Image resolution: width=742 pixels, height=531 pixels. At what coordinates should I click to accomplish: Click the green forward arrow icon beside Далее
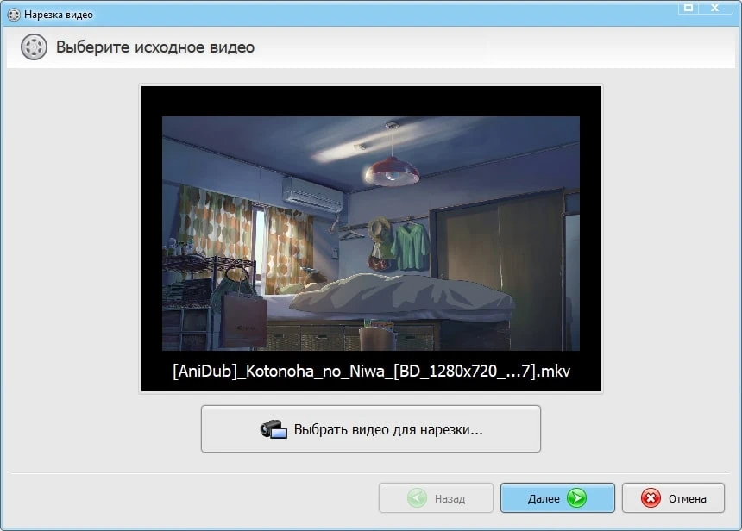[576, 498]
